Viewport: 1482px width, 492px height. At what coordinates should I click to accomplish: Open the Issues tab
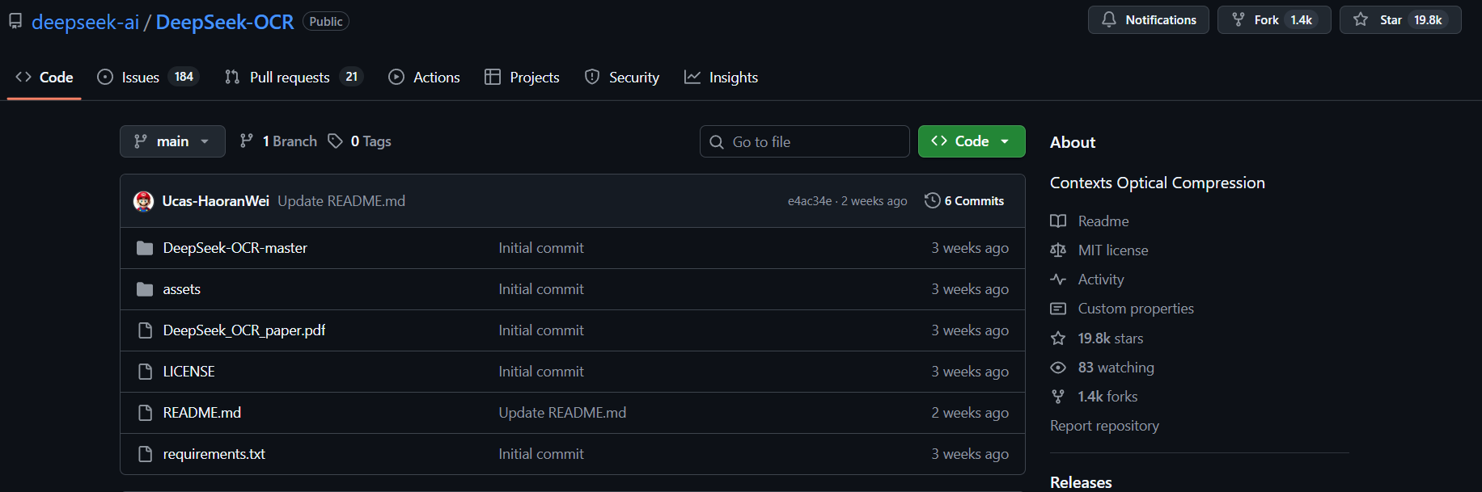(148, 78)
